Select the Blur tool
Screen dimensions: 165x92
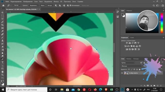click(x=2, y=53)
